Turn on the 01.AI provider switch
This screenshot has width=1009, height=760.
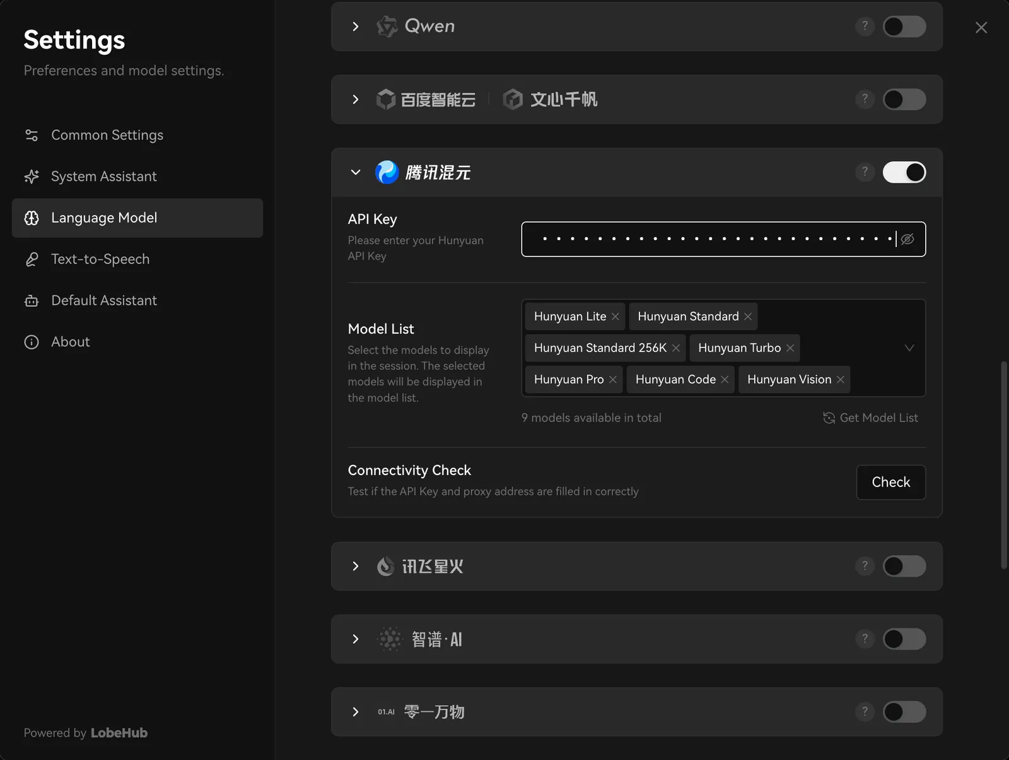904,712
